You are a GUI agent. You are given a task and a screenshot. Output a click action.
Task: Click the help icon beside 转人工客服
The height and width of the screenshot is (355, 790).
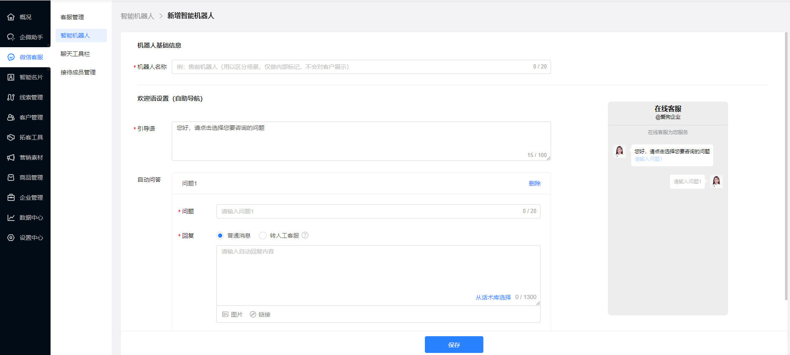[x=305, y=235]
